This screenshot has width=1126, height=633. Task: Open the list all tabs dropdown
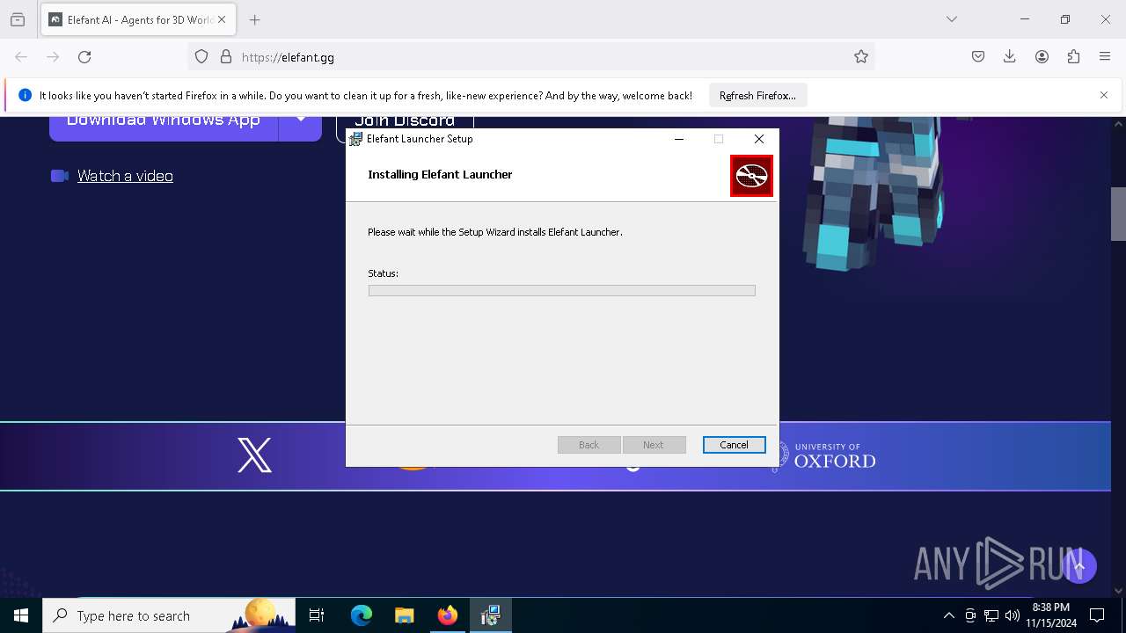(952, 19)
